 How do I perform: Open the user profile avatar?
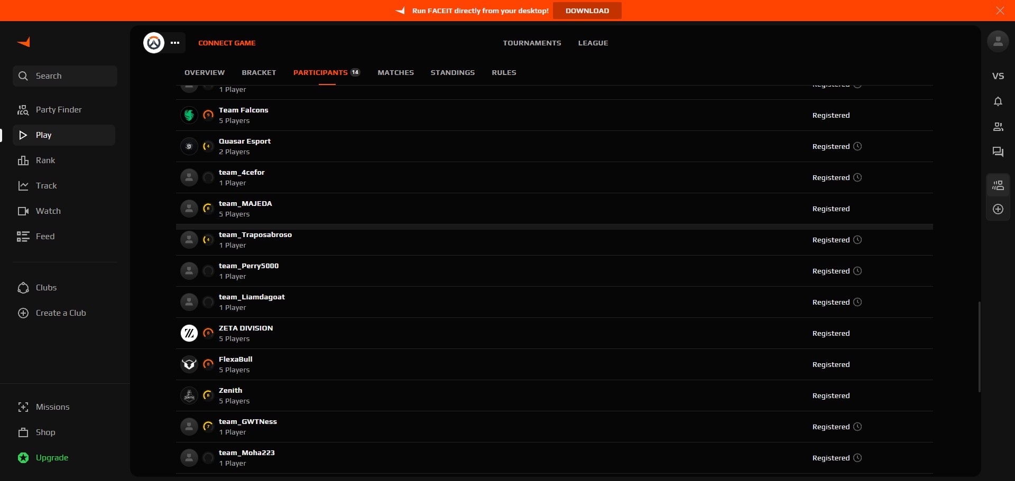998,42
